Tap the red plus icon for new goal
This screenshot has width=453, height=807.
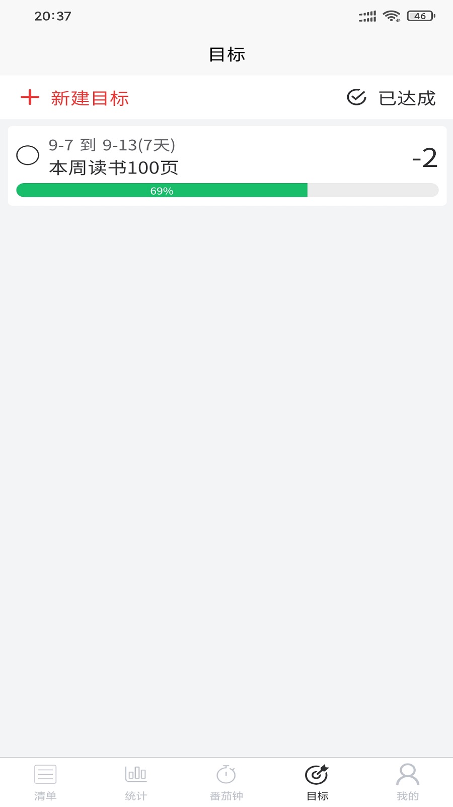click(30, 97)
